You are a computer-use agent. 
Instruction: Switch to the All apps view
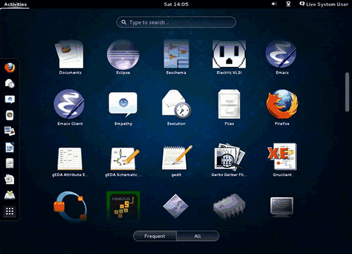[197, 236]
